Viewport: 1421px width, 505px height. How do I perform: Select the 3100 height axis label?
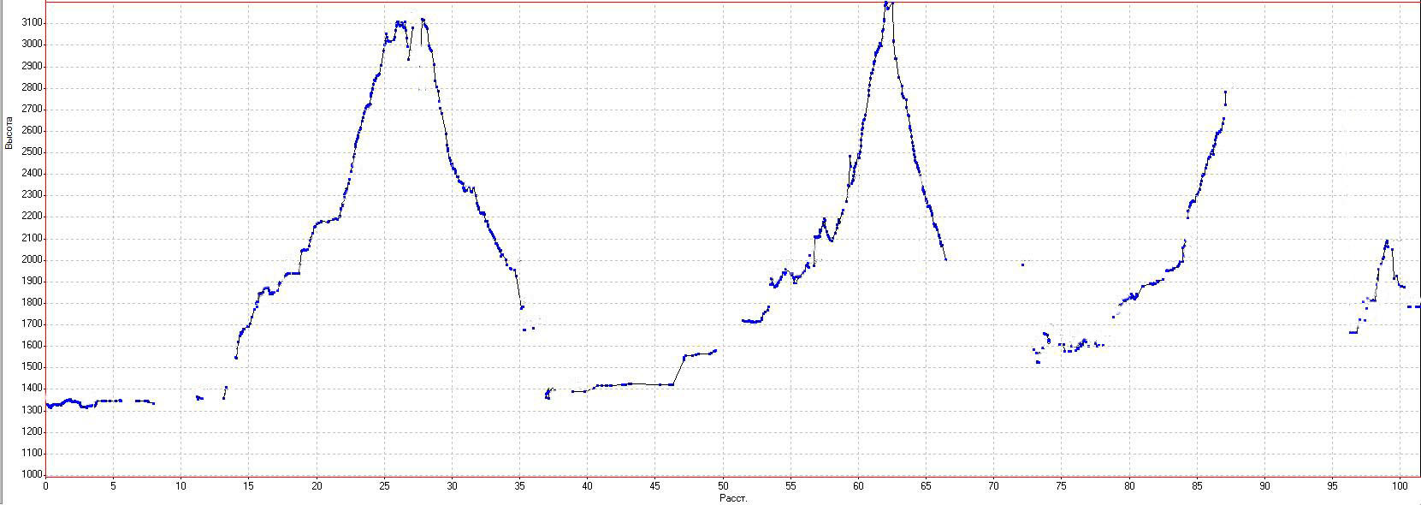31,22
